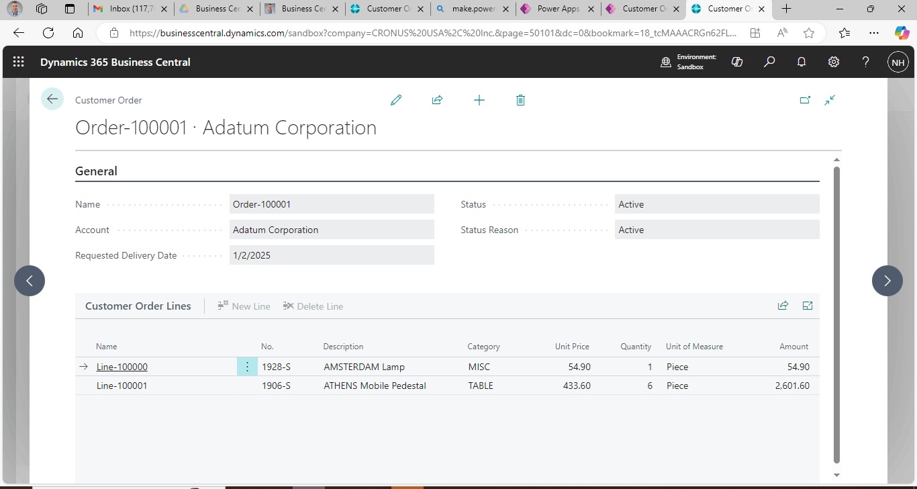Screen dimensions: 917x489
Task: Go to the next record arrow
Action: pos(887,281)
